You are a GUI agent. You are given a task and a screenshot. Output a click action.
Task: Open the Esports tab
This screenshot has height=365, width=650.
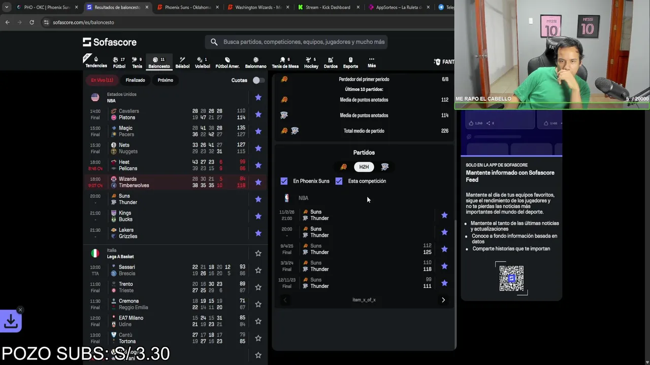(x=350, y=62)
